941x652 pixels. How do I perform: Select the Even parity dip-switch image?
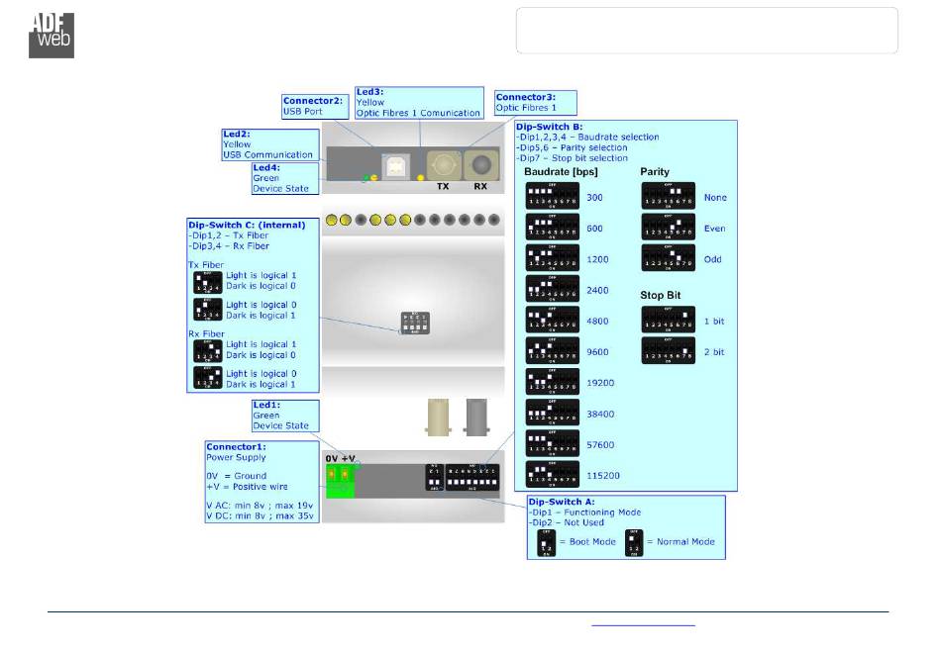click(669, 229)
